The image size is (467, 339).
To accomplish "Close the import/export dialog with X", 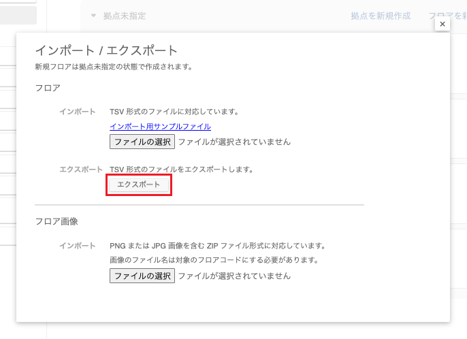I will pos(442,24).
